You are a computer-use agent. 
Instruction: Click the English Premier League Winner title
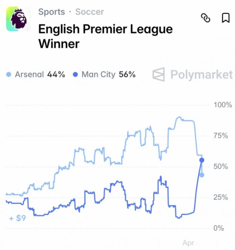point(105,36)
